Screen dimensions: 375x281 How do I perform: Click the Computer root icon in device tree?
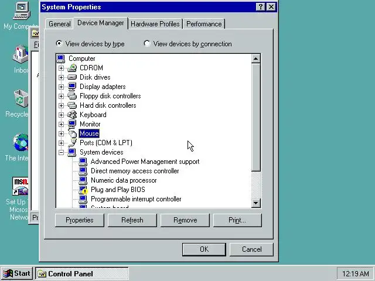pos(61,59)
